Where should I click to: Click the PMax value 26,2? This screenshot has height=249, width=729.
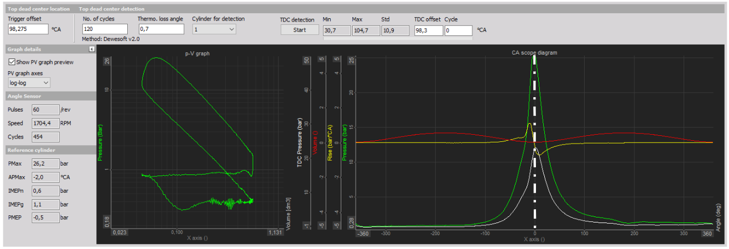click(45, 164)
